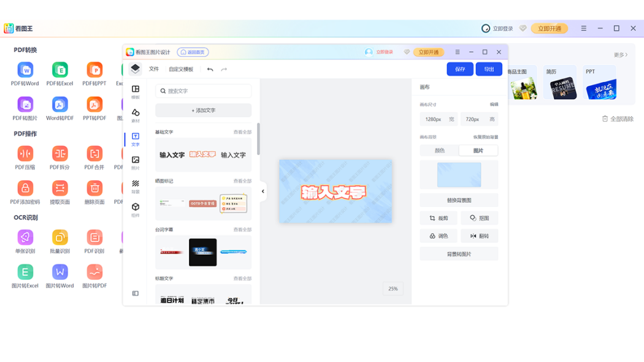644x362 pixels.
Task: Switch canvas background to 颜色 mode
Action: click(440, 151)
